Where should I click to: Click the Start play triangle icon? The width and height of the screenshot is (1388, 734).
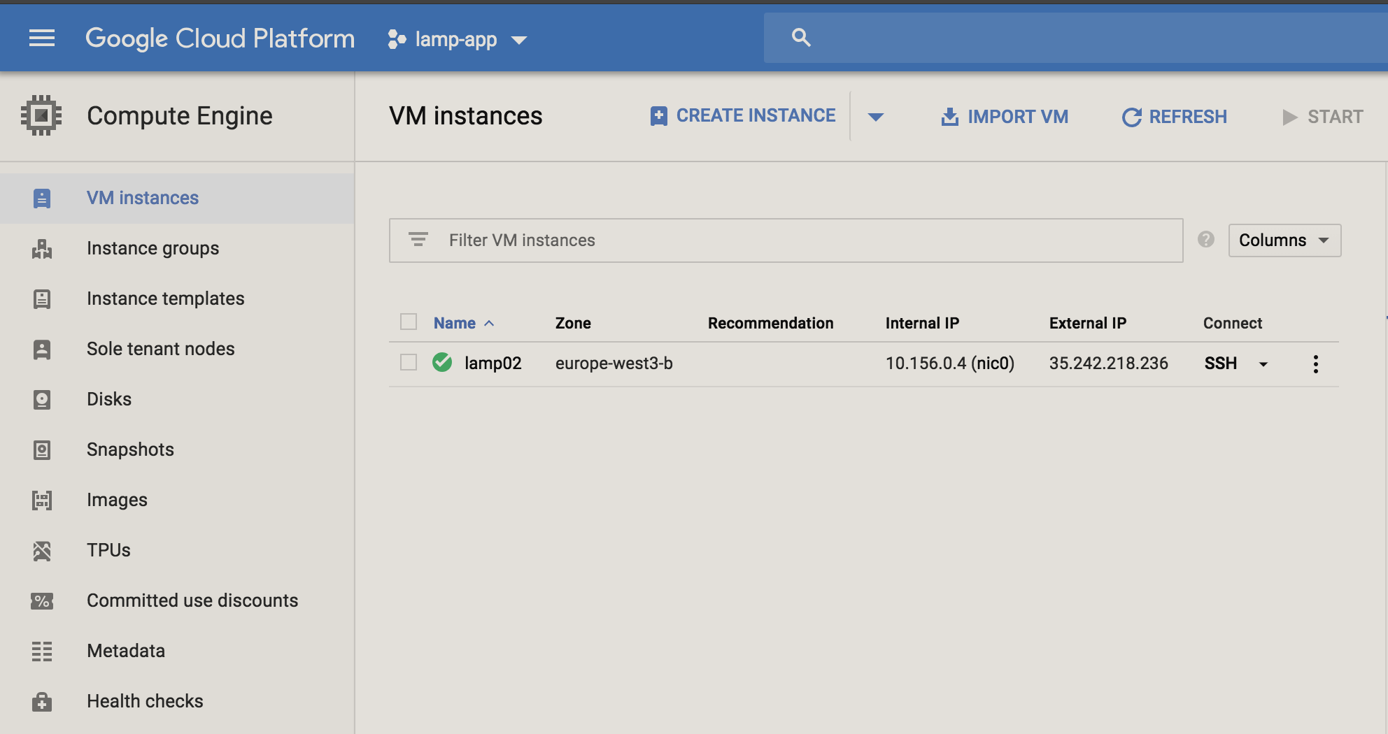click(1289, 117)
